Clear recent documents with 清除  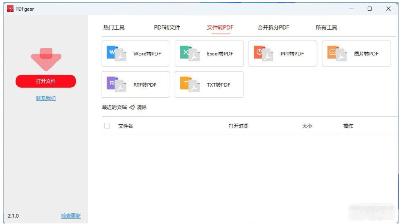pos(141,107)
